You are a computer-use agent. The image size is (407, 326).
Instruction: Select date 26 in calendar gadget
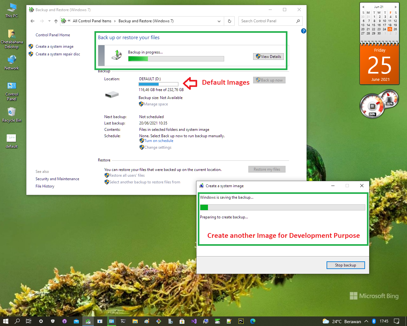coord(395,29)
